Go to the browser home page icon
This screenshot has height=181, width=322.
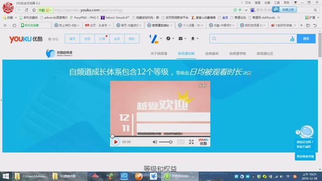[x=34, y=10]
